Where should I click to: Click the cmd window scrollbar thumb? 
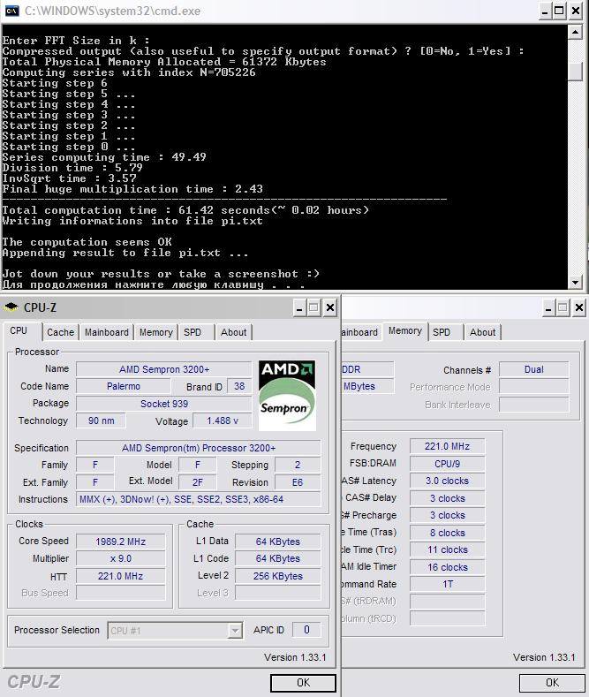tap(575, 72)
